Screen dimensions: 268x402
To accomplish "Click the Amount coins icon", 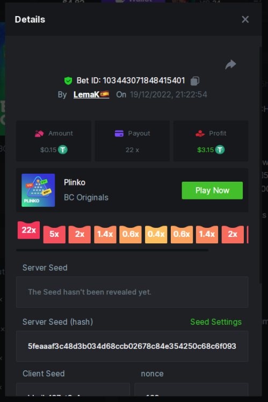I will click(39, 133).
